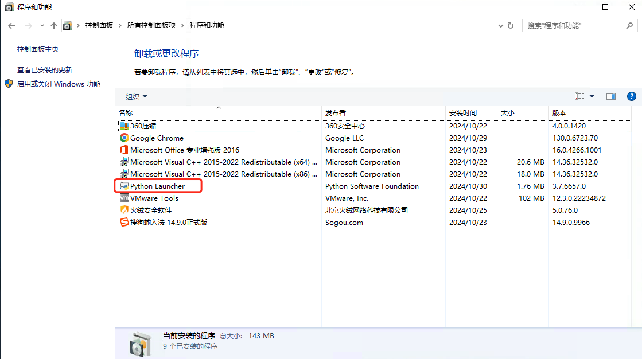Go back with the back arrow
642x359 pixels.
pyautogui.click(x=11, y=25)
